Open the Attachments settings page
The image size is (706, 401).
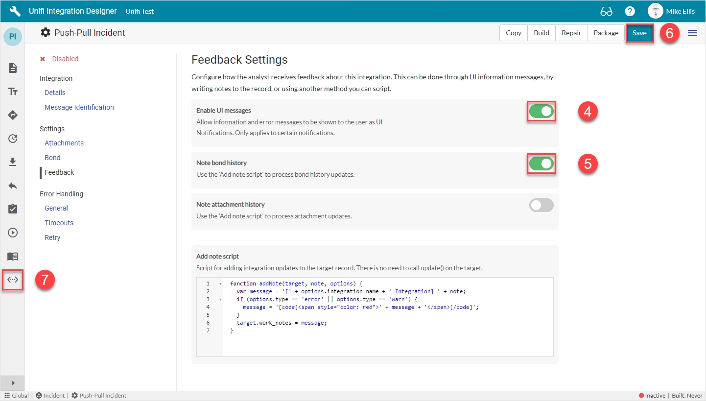(64, 143)
